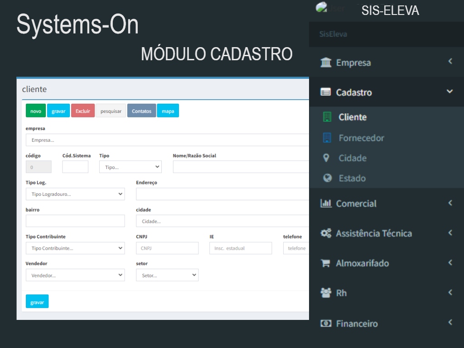
Task: Click the Almoxarifado shopping cart icon
Action: (325, 263)
